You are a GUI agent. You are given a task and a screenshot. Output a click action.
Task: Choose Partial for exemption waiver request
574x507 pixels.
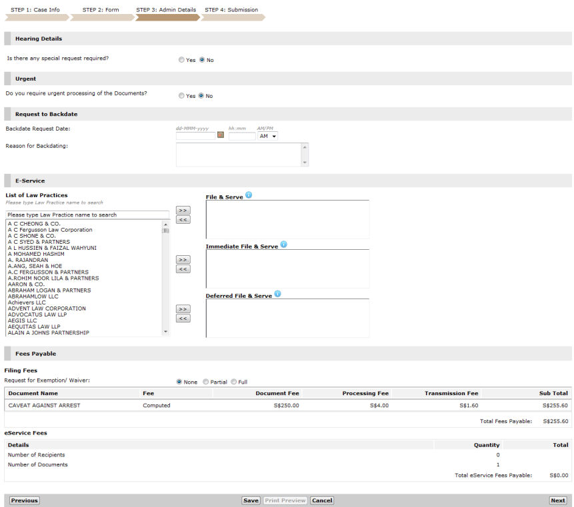[x=205, y=382]
